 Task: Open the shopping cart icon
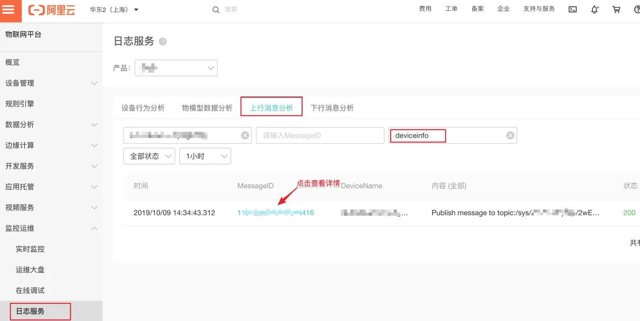[x=616, y=9]
